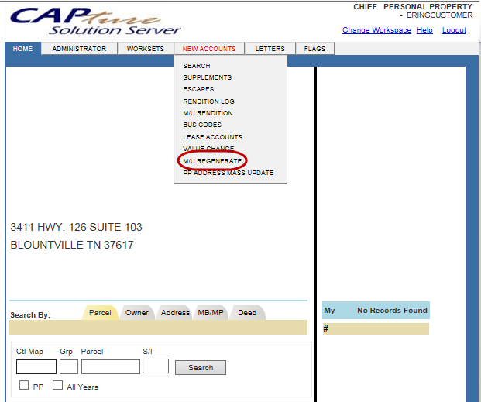
Task: Focus the Parcel input field
Action: point(111,366)
